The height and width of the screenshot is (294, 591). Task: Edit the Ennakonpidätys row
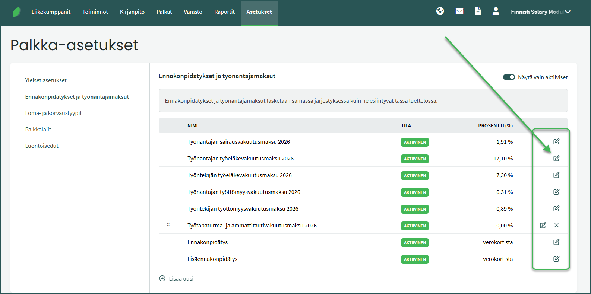pyautogui.click(x=556, y=242)
